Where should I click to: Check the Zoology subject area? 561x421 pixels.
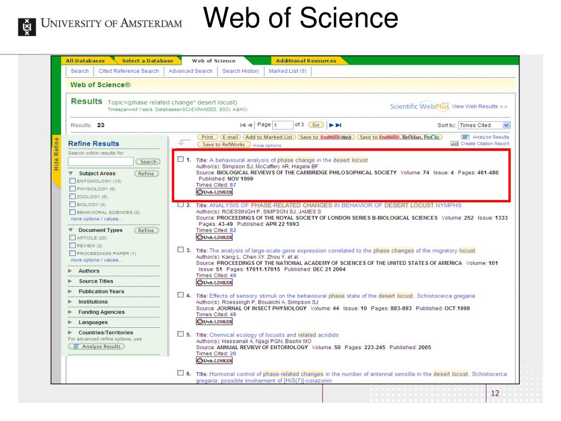click(72, 197)
